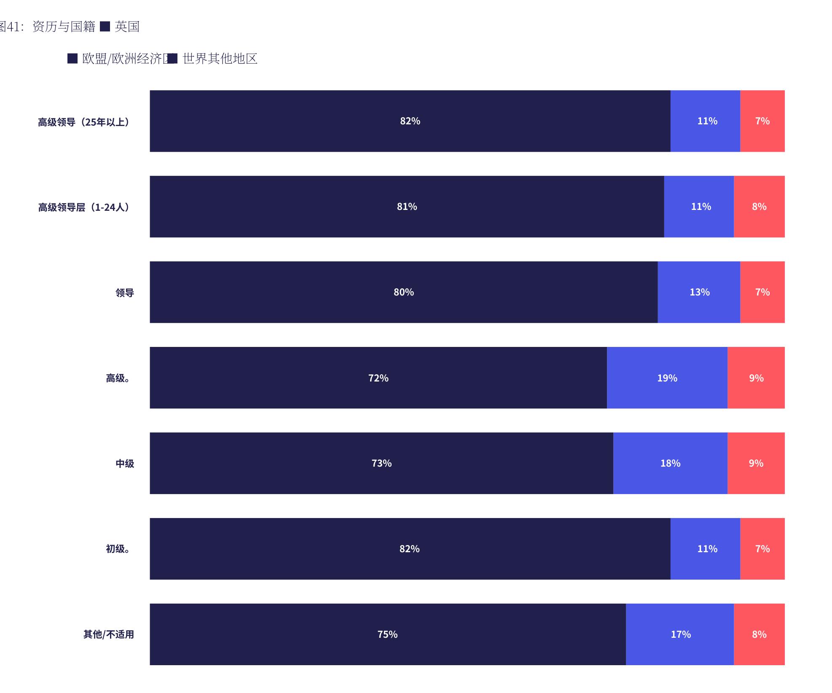Click the 高级领导层（1-24人） axis label
This screenshot has height=693, width=832.
(86, 207)
